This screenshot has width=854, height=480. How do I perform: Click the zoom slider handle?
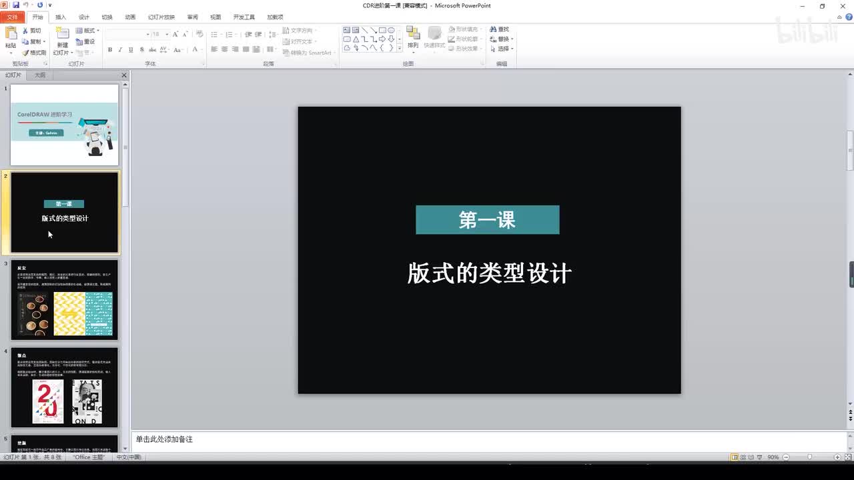[809, 457]
